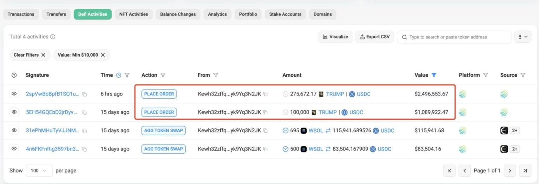The width and height of the screenshot is (539, 184).
Task: Toggle eye icon for 4n6FKFnRig3597bn3 row
Action: [14, 148]
